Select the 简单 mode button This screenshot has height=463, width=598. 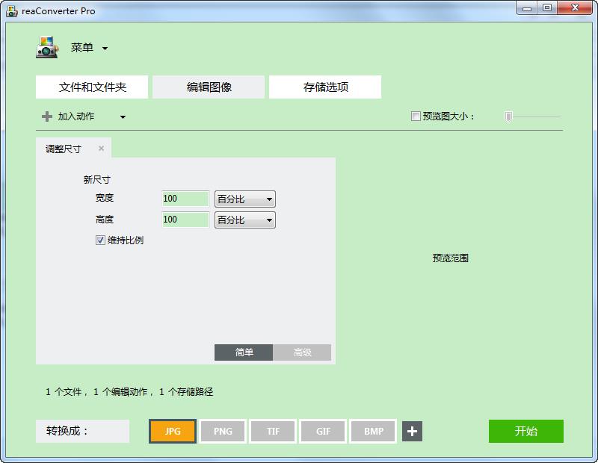244,352
